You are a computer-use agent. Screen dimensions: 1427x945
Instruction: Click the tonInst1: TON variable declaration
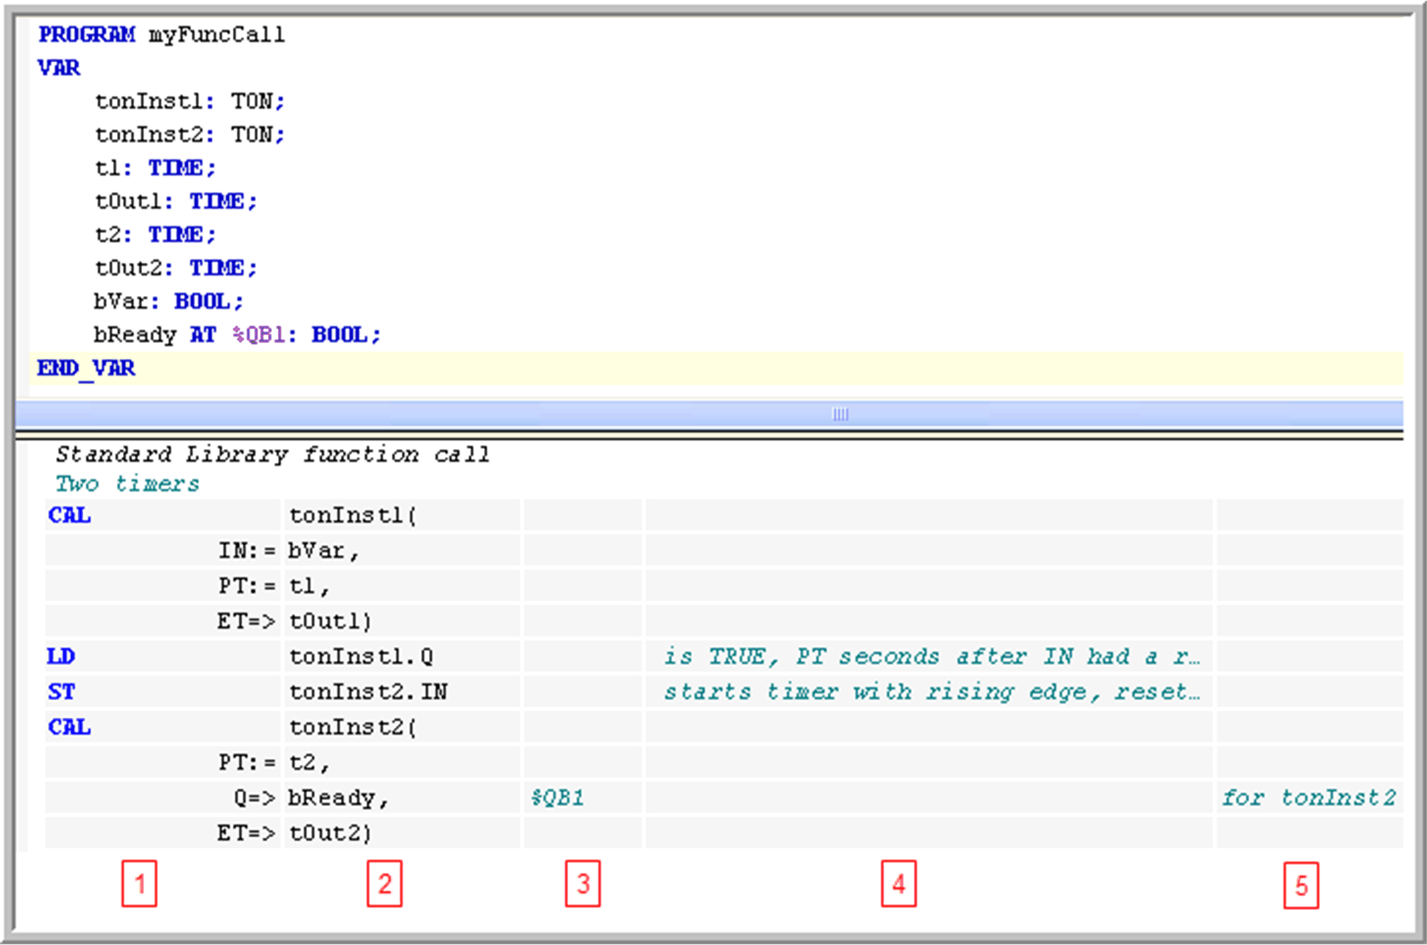click(x=190, y=100)
